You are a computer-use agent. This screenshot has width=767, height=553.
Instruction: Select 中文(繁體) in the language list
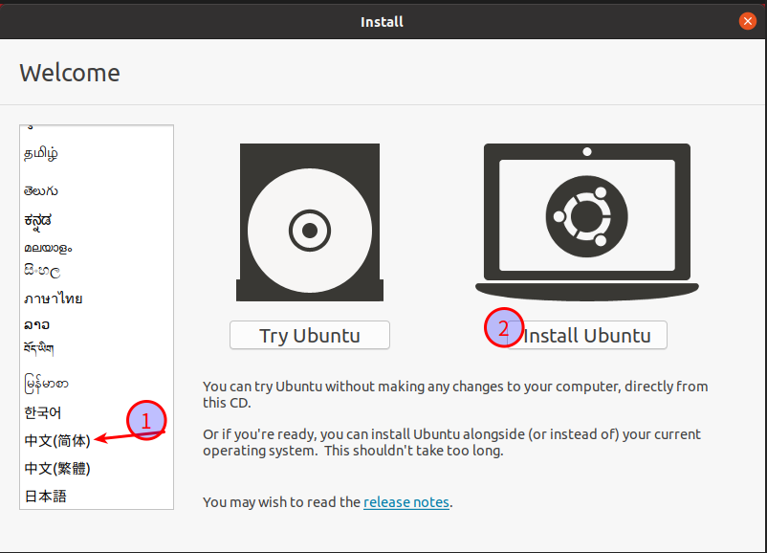(57, 469)
